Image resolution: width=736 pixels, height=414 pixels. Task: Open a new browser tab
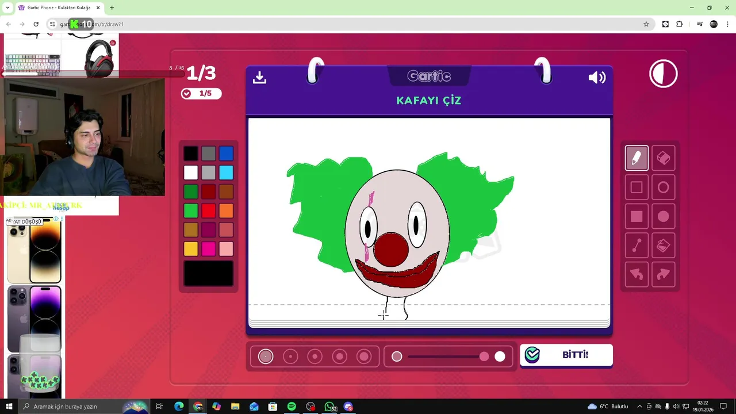(112, 7)
